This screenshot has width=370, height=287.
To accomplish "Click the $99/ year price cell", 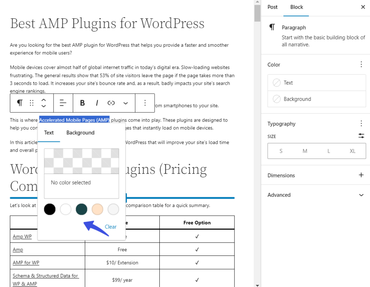I will [x=122, y=280].
